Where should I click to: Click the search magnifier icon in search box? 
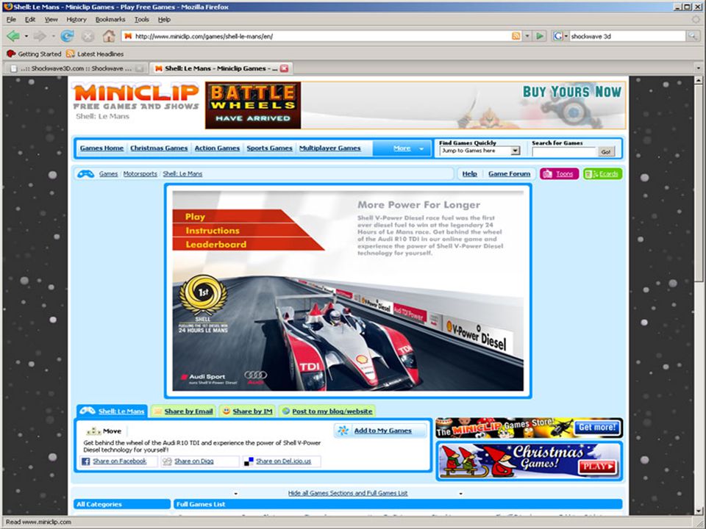692,36
